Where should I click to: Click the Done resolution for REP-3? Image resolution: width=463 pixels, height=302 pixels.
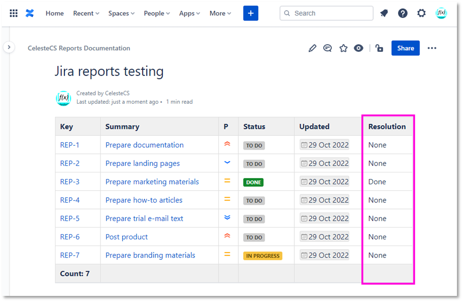coord(377,182)
